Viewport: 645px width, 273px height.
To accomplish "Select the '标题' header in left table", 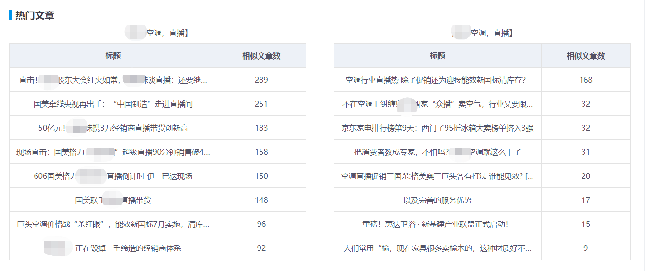I will click(113, 56).
